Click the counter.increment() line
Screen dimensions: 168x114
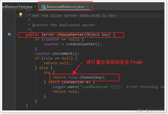point(57,54)
